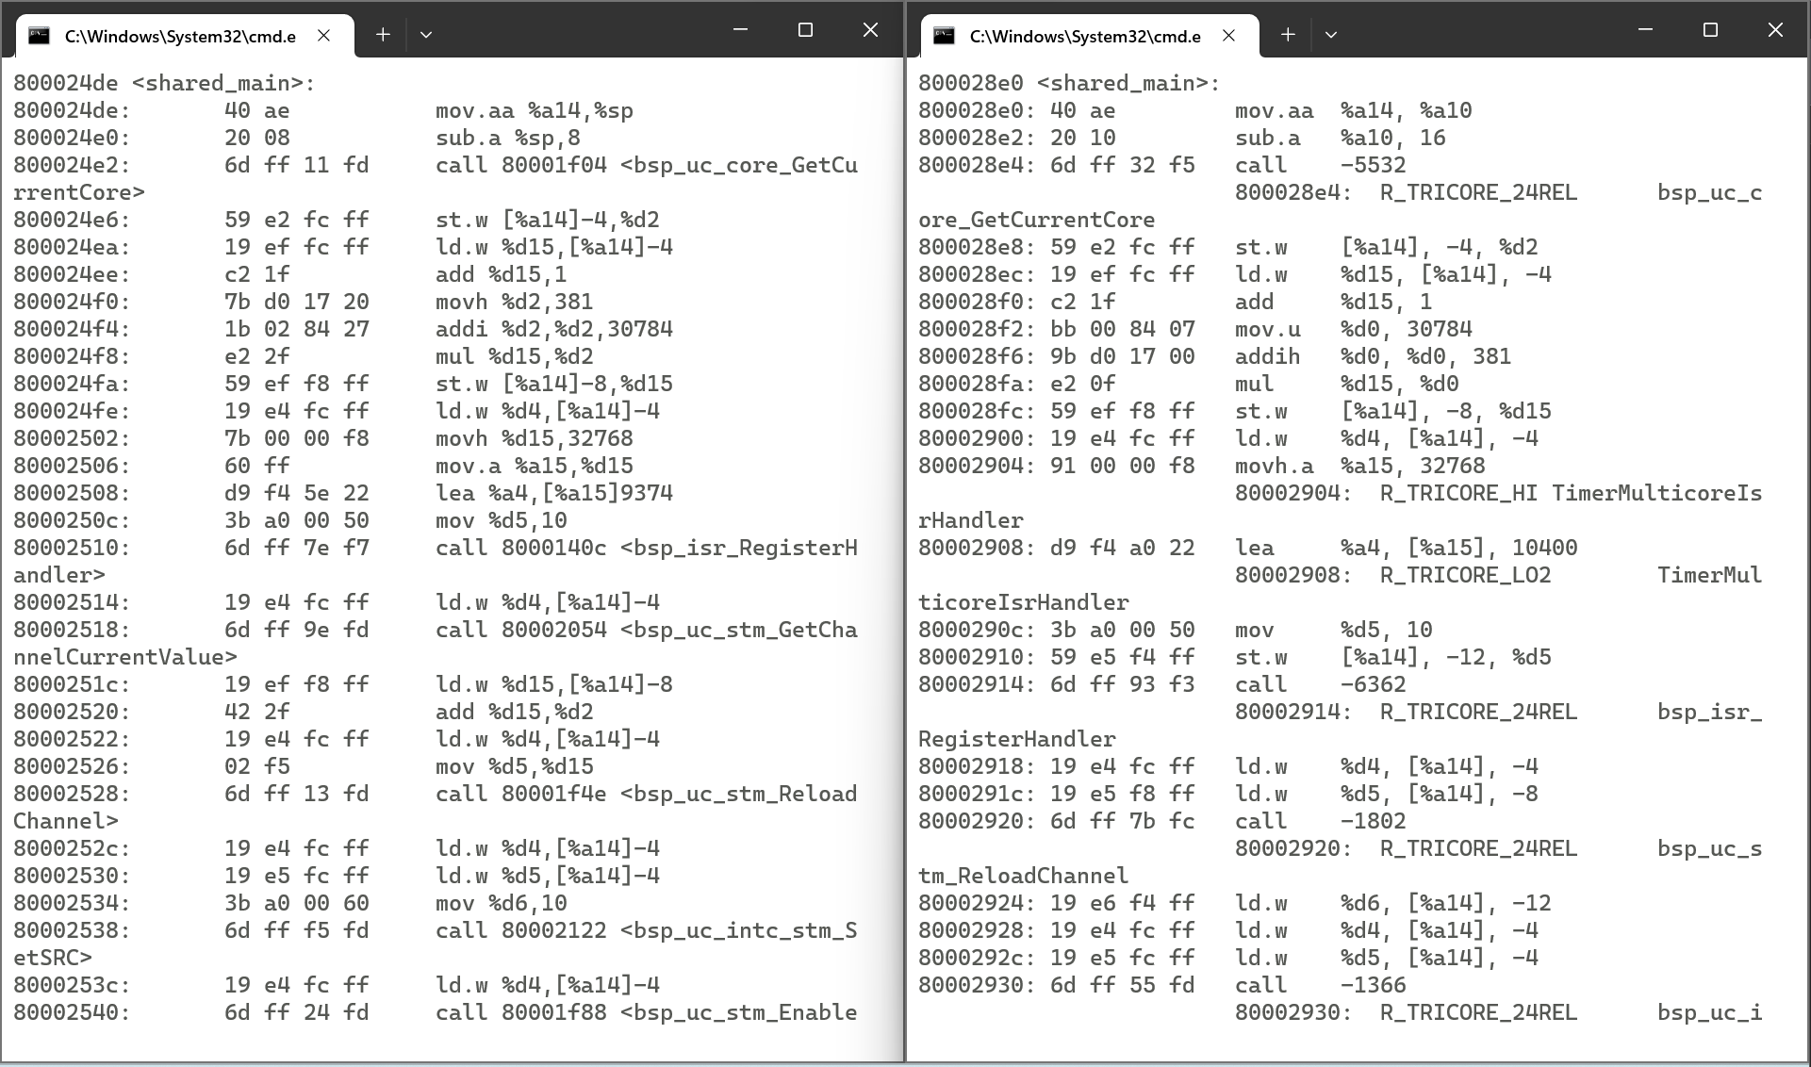Minimize the left terminal window
The height and width of the screenshot is (1067, 1811).
(x=740, y=30)
